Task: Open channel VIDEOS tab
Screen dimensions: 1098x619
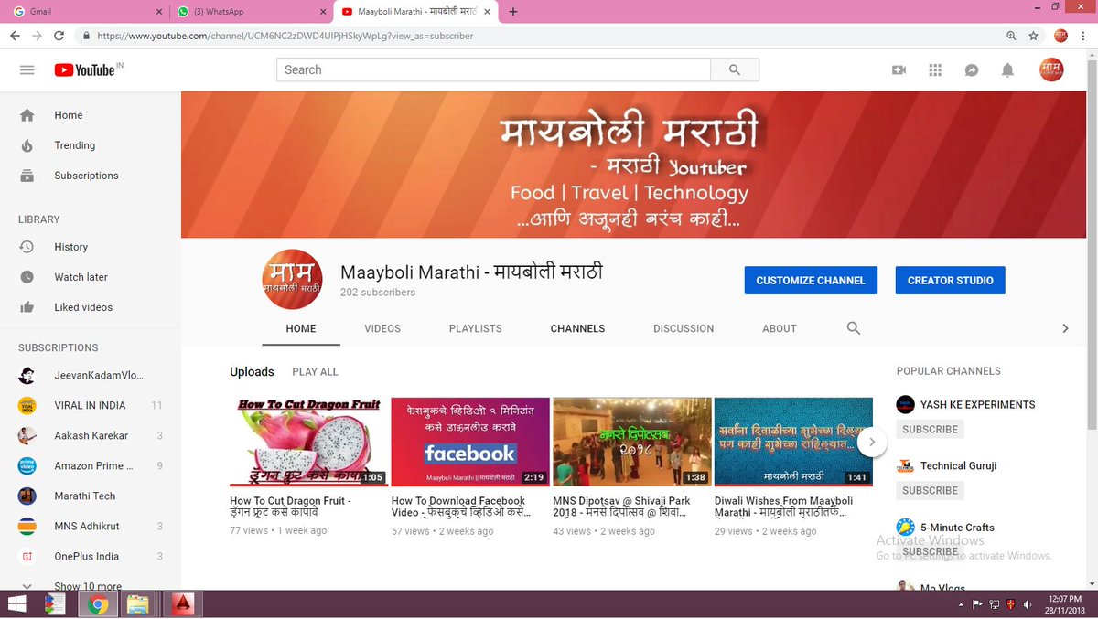Action: pyautogui.click(x=382, y=328)
